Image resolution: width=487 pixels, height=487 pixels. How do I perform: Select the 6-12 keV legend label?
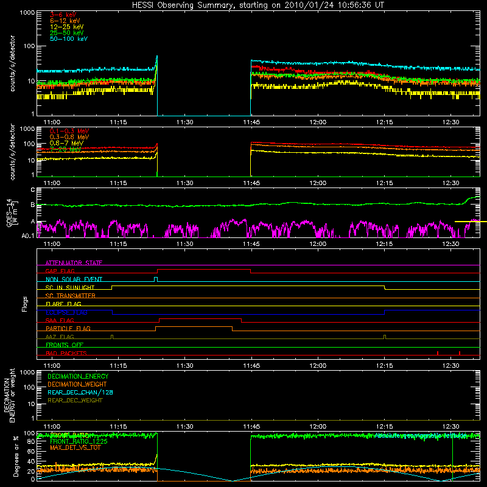click(x=65, y=21)
